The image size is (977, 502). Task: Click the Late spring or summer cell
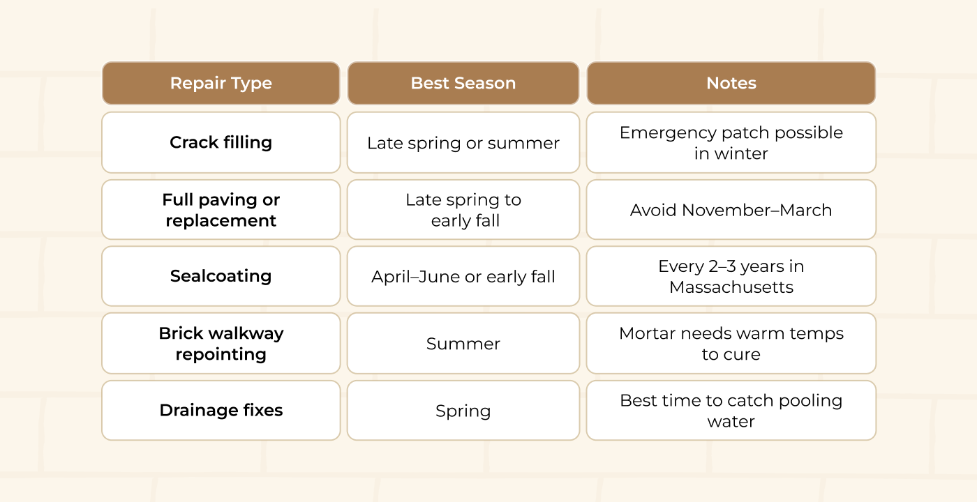(463, 143)
